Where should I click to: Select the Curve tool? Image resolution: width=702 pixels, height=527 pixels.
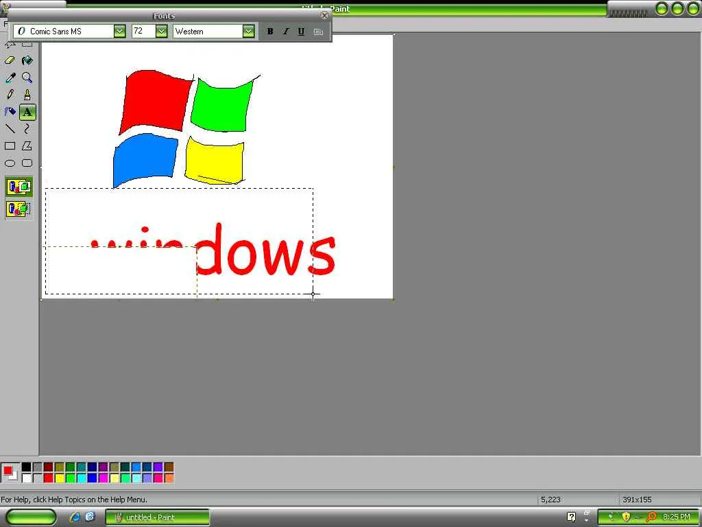(27, 129)
